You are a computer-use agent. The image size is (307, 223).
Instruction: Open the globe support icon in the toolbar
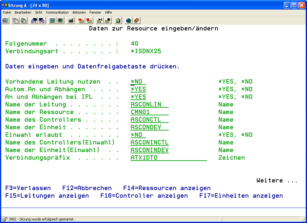128,21
